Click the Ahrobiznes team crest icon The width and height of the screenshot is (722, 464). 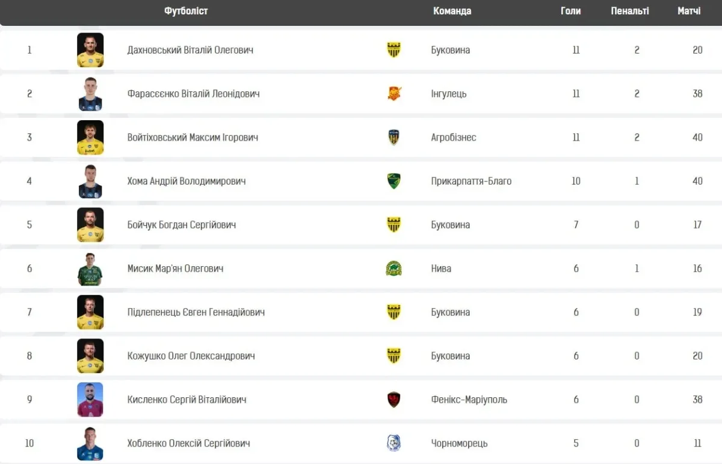pos(393,138)
